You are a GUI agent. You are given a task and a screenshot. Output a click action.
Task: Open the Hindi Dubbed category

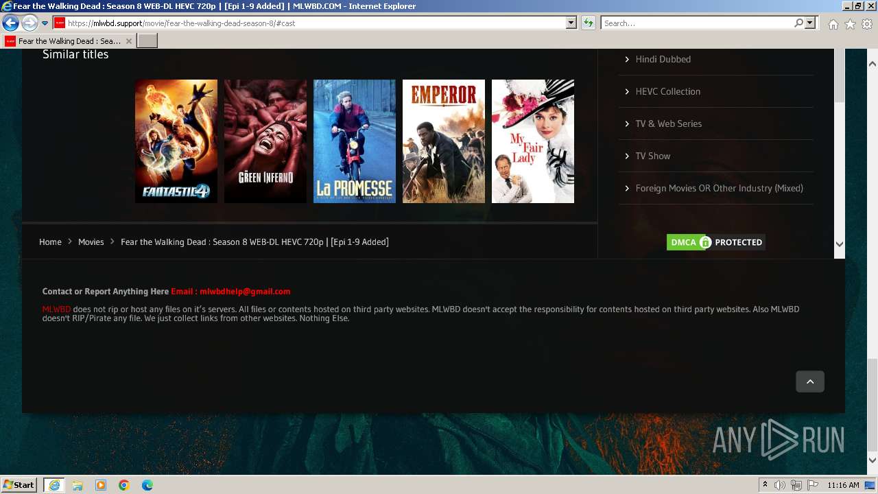[x=663, y=59]
